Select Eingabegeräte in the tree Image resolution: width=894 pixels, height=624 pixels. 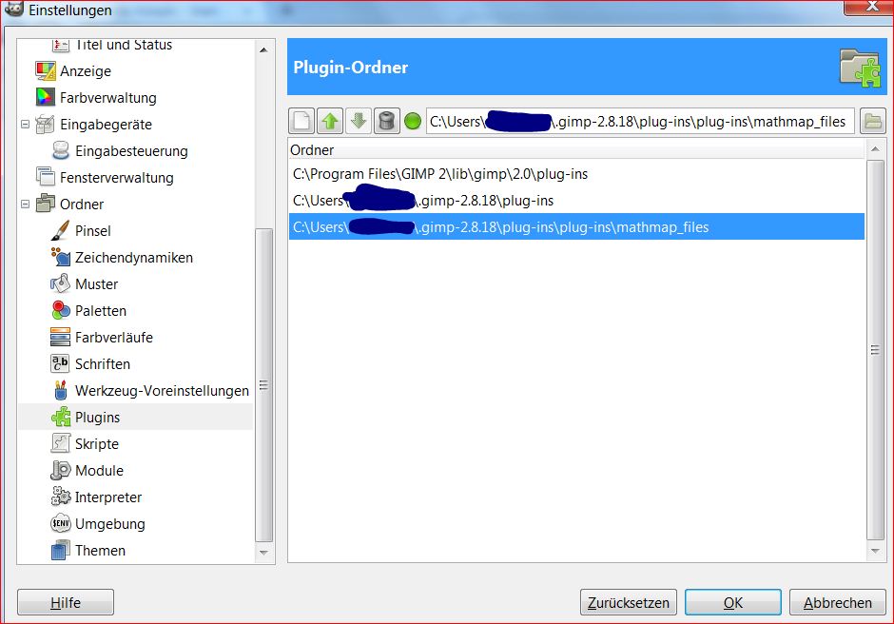click(x=106, y=125)
